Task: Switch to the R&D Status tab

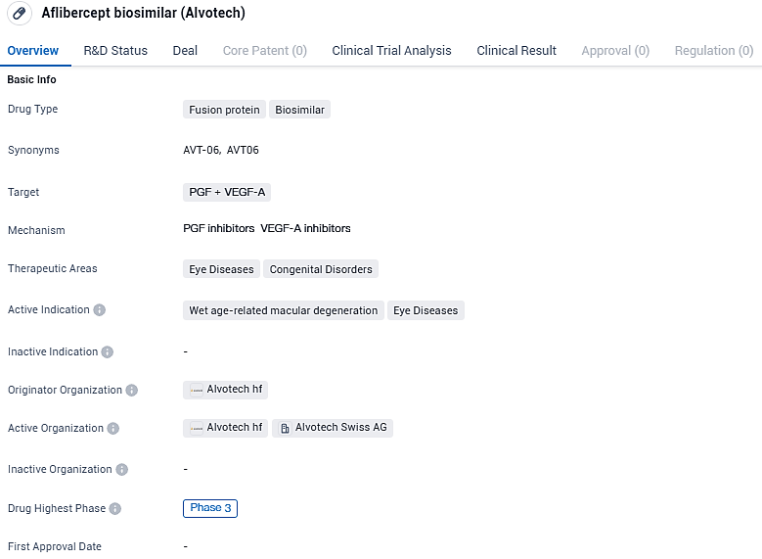Action: 115,51
